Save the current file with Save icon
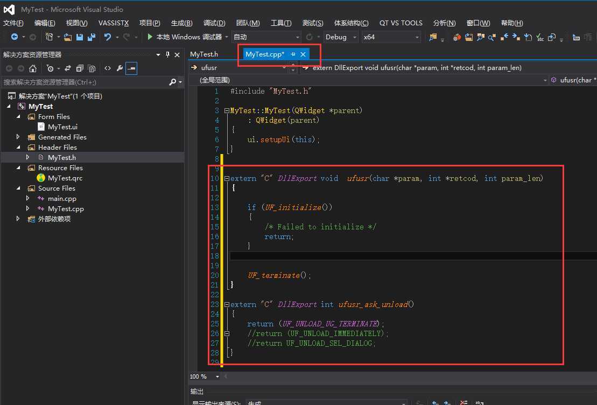This screenshot has width=597, height=405. 80,37
